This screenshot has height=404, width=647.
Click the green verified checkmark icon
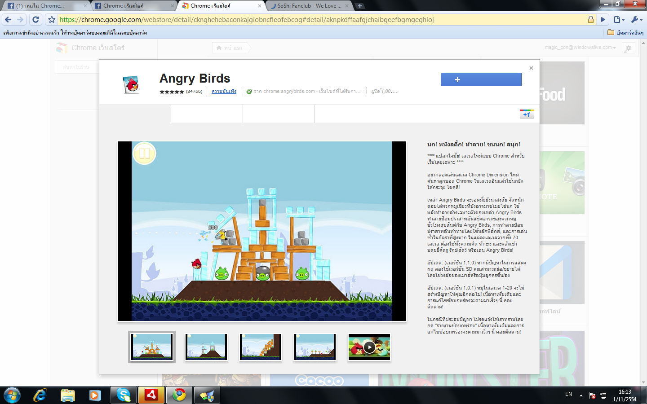249,92
